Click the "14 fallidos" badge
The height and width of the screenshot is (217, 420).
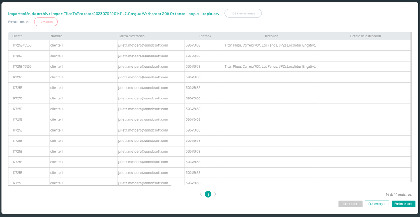coord(46,22)
